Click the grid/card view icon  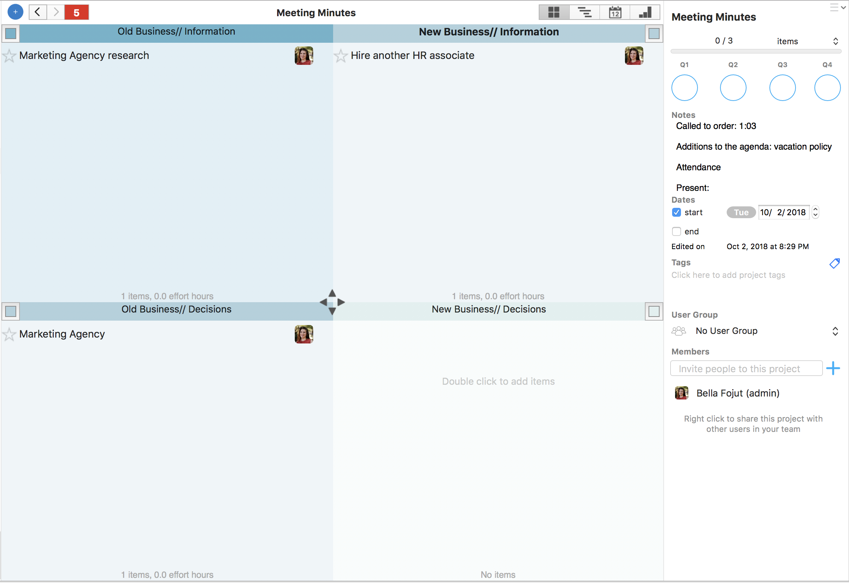click(553, 12)
